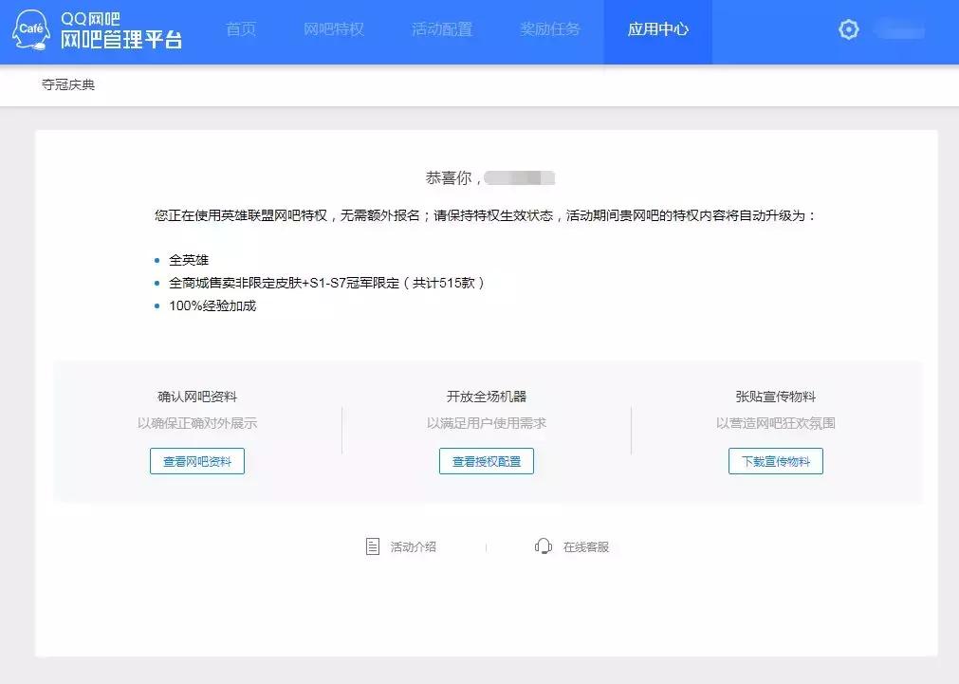Screen dimensions: 959x684
Task: Navigate to 网吧特权 in the top bar
Action: click(334, 29)
